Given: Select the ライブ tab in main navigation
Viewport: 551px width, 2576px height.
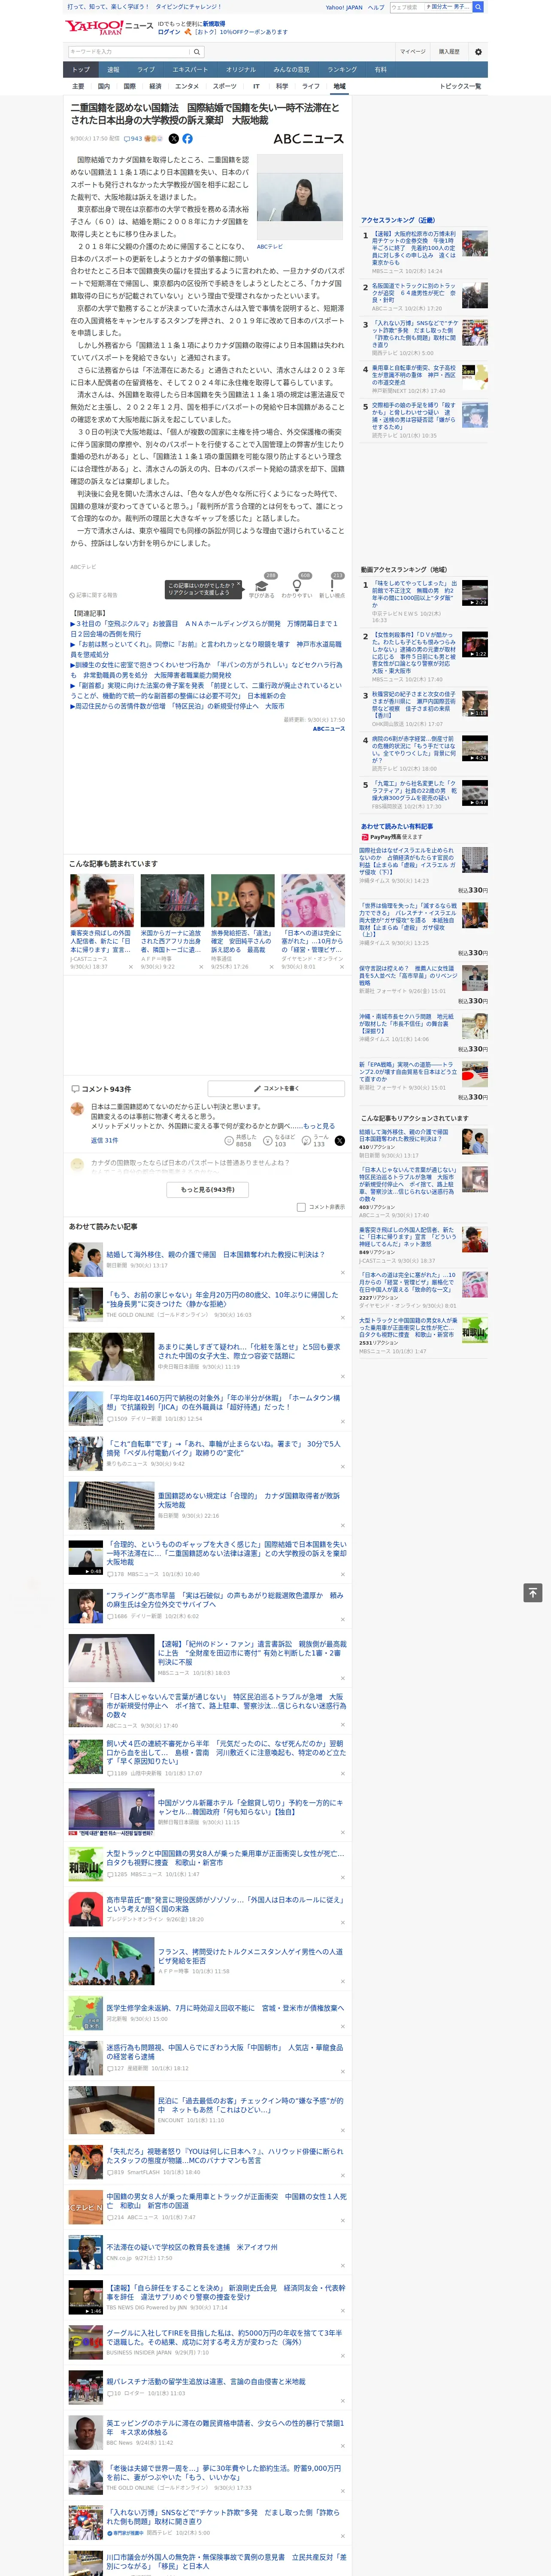Looking at the screenshot, I should pyautogui.click(x=146, y=70).
